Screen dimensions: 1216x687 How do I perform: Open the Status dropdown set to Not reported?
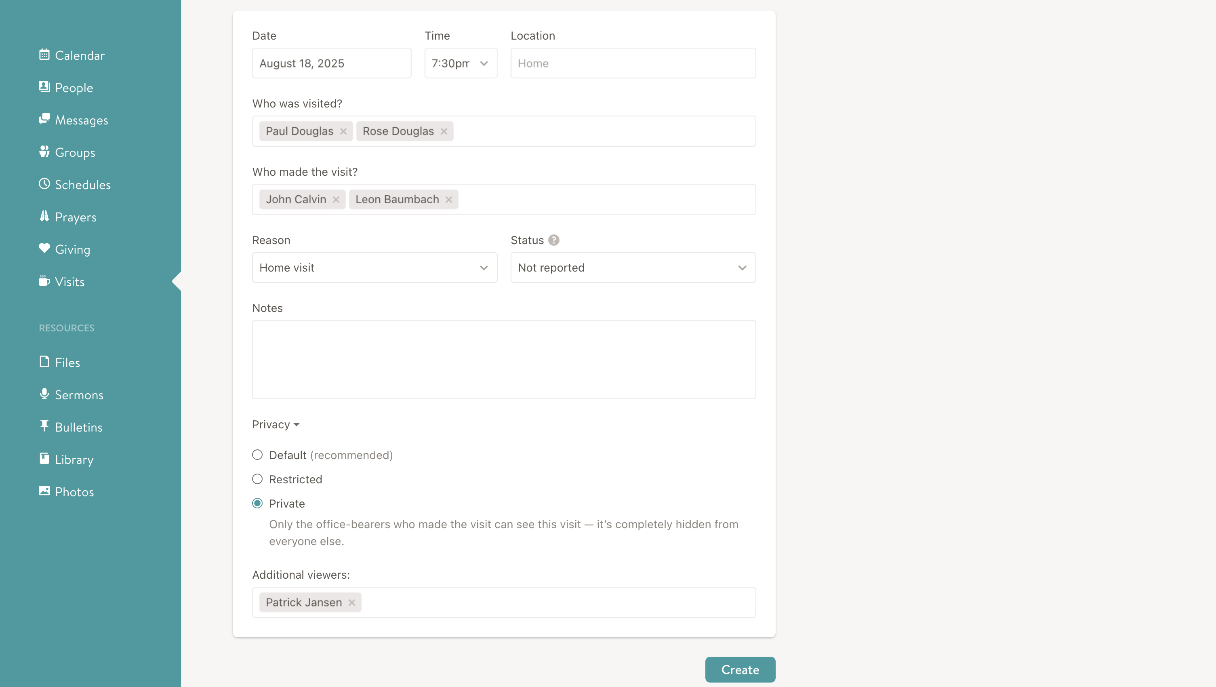[633, 268]
